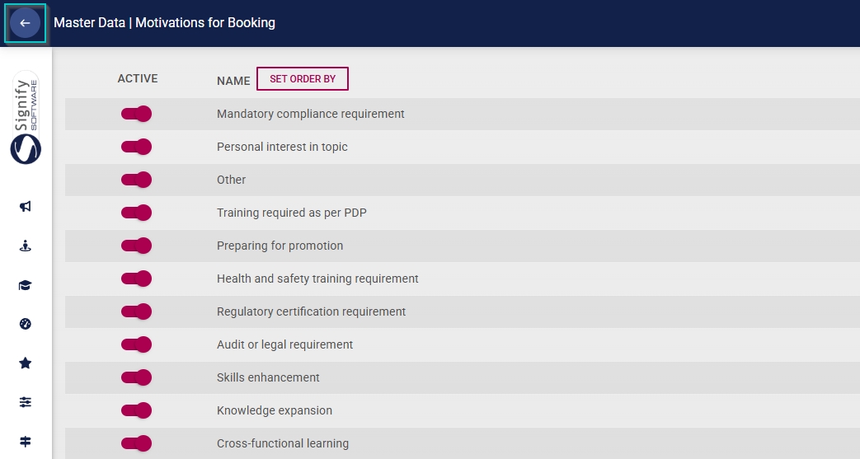Select 'Knowledge expansion' text

point(275,410)
